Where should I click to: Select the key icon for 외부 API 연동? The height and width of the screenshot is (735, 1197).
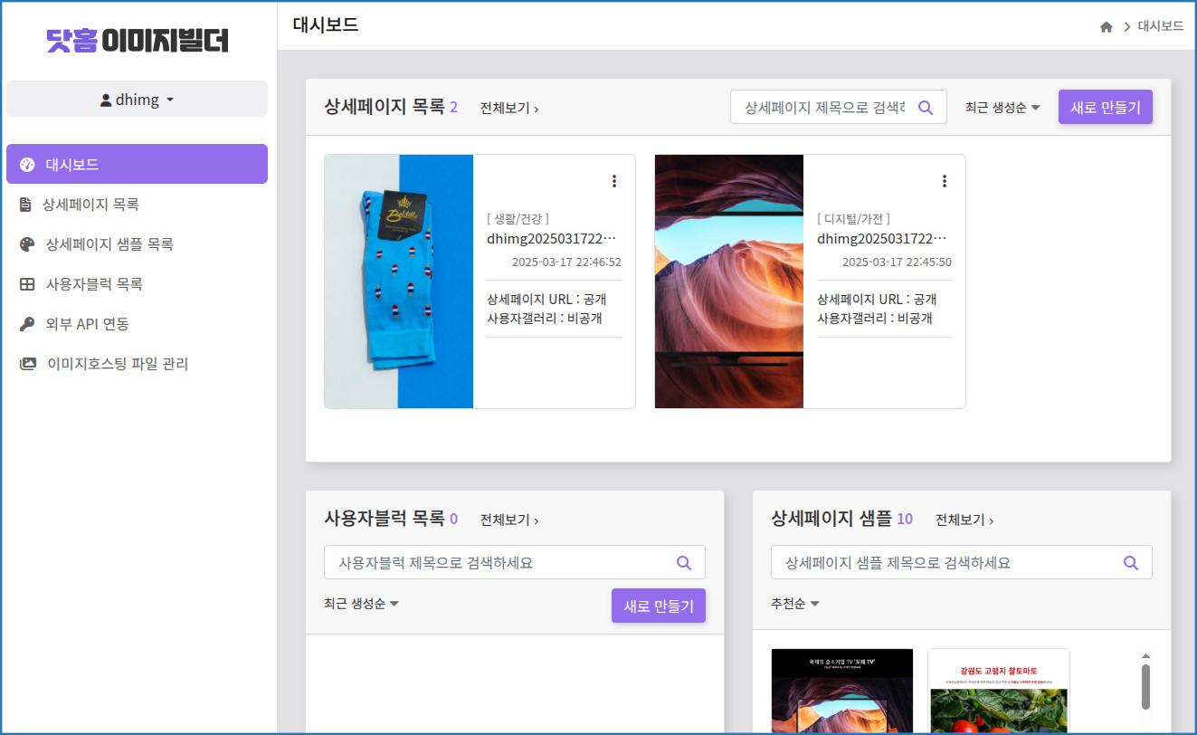[x=26, y=323]
